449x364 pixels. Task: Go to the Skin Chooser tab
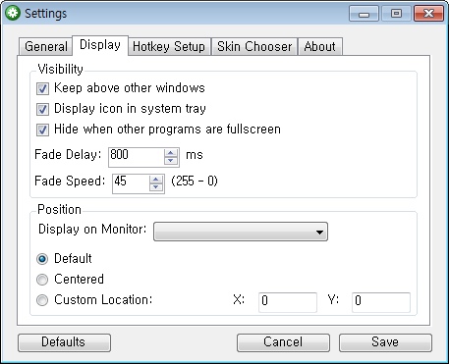click(254, 46)
